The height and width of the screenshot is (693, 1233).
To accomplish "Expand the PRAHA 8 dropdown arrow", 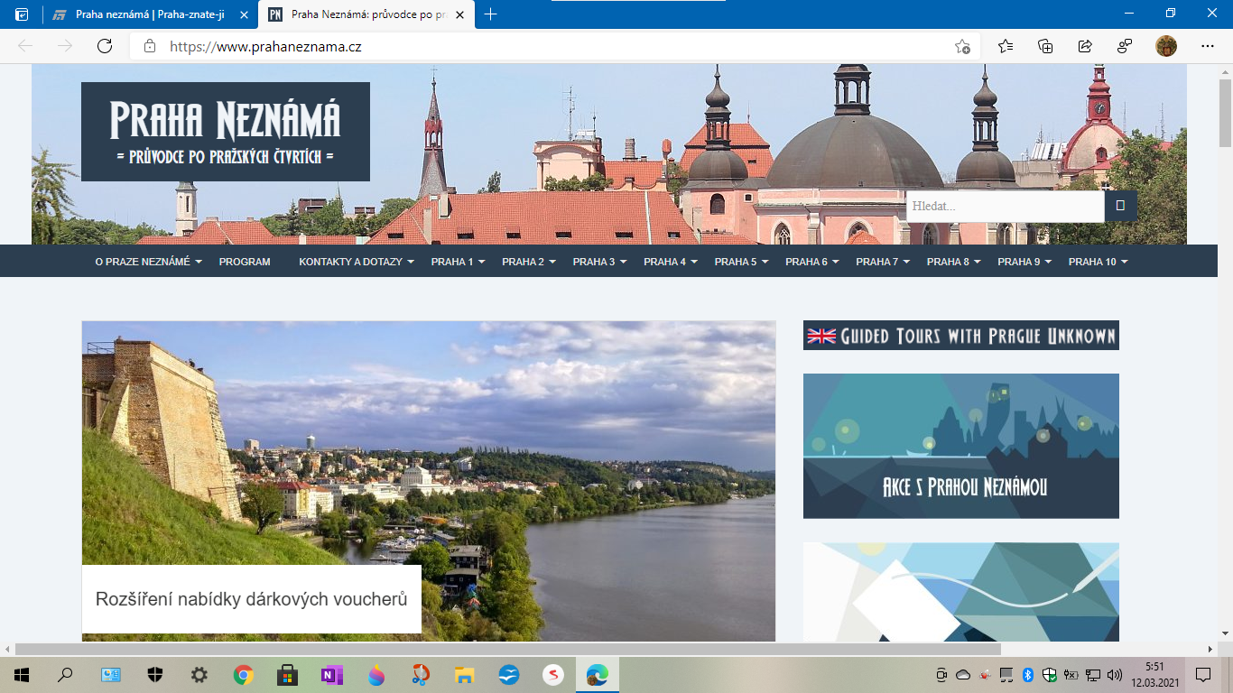I will pyautogui.click(x=978, y=263).
